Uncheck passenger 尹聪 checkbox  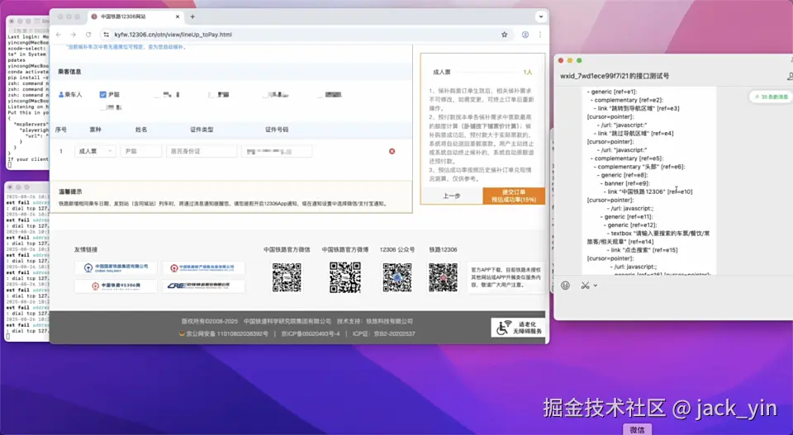pos(102,94)
